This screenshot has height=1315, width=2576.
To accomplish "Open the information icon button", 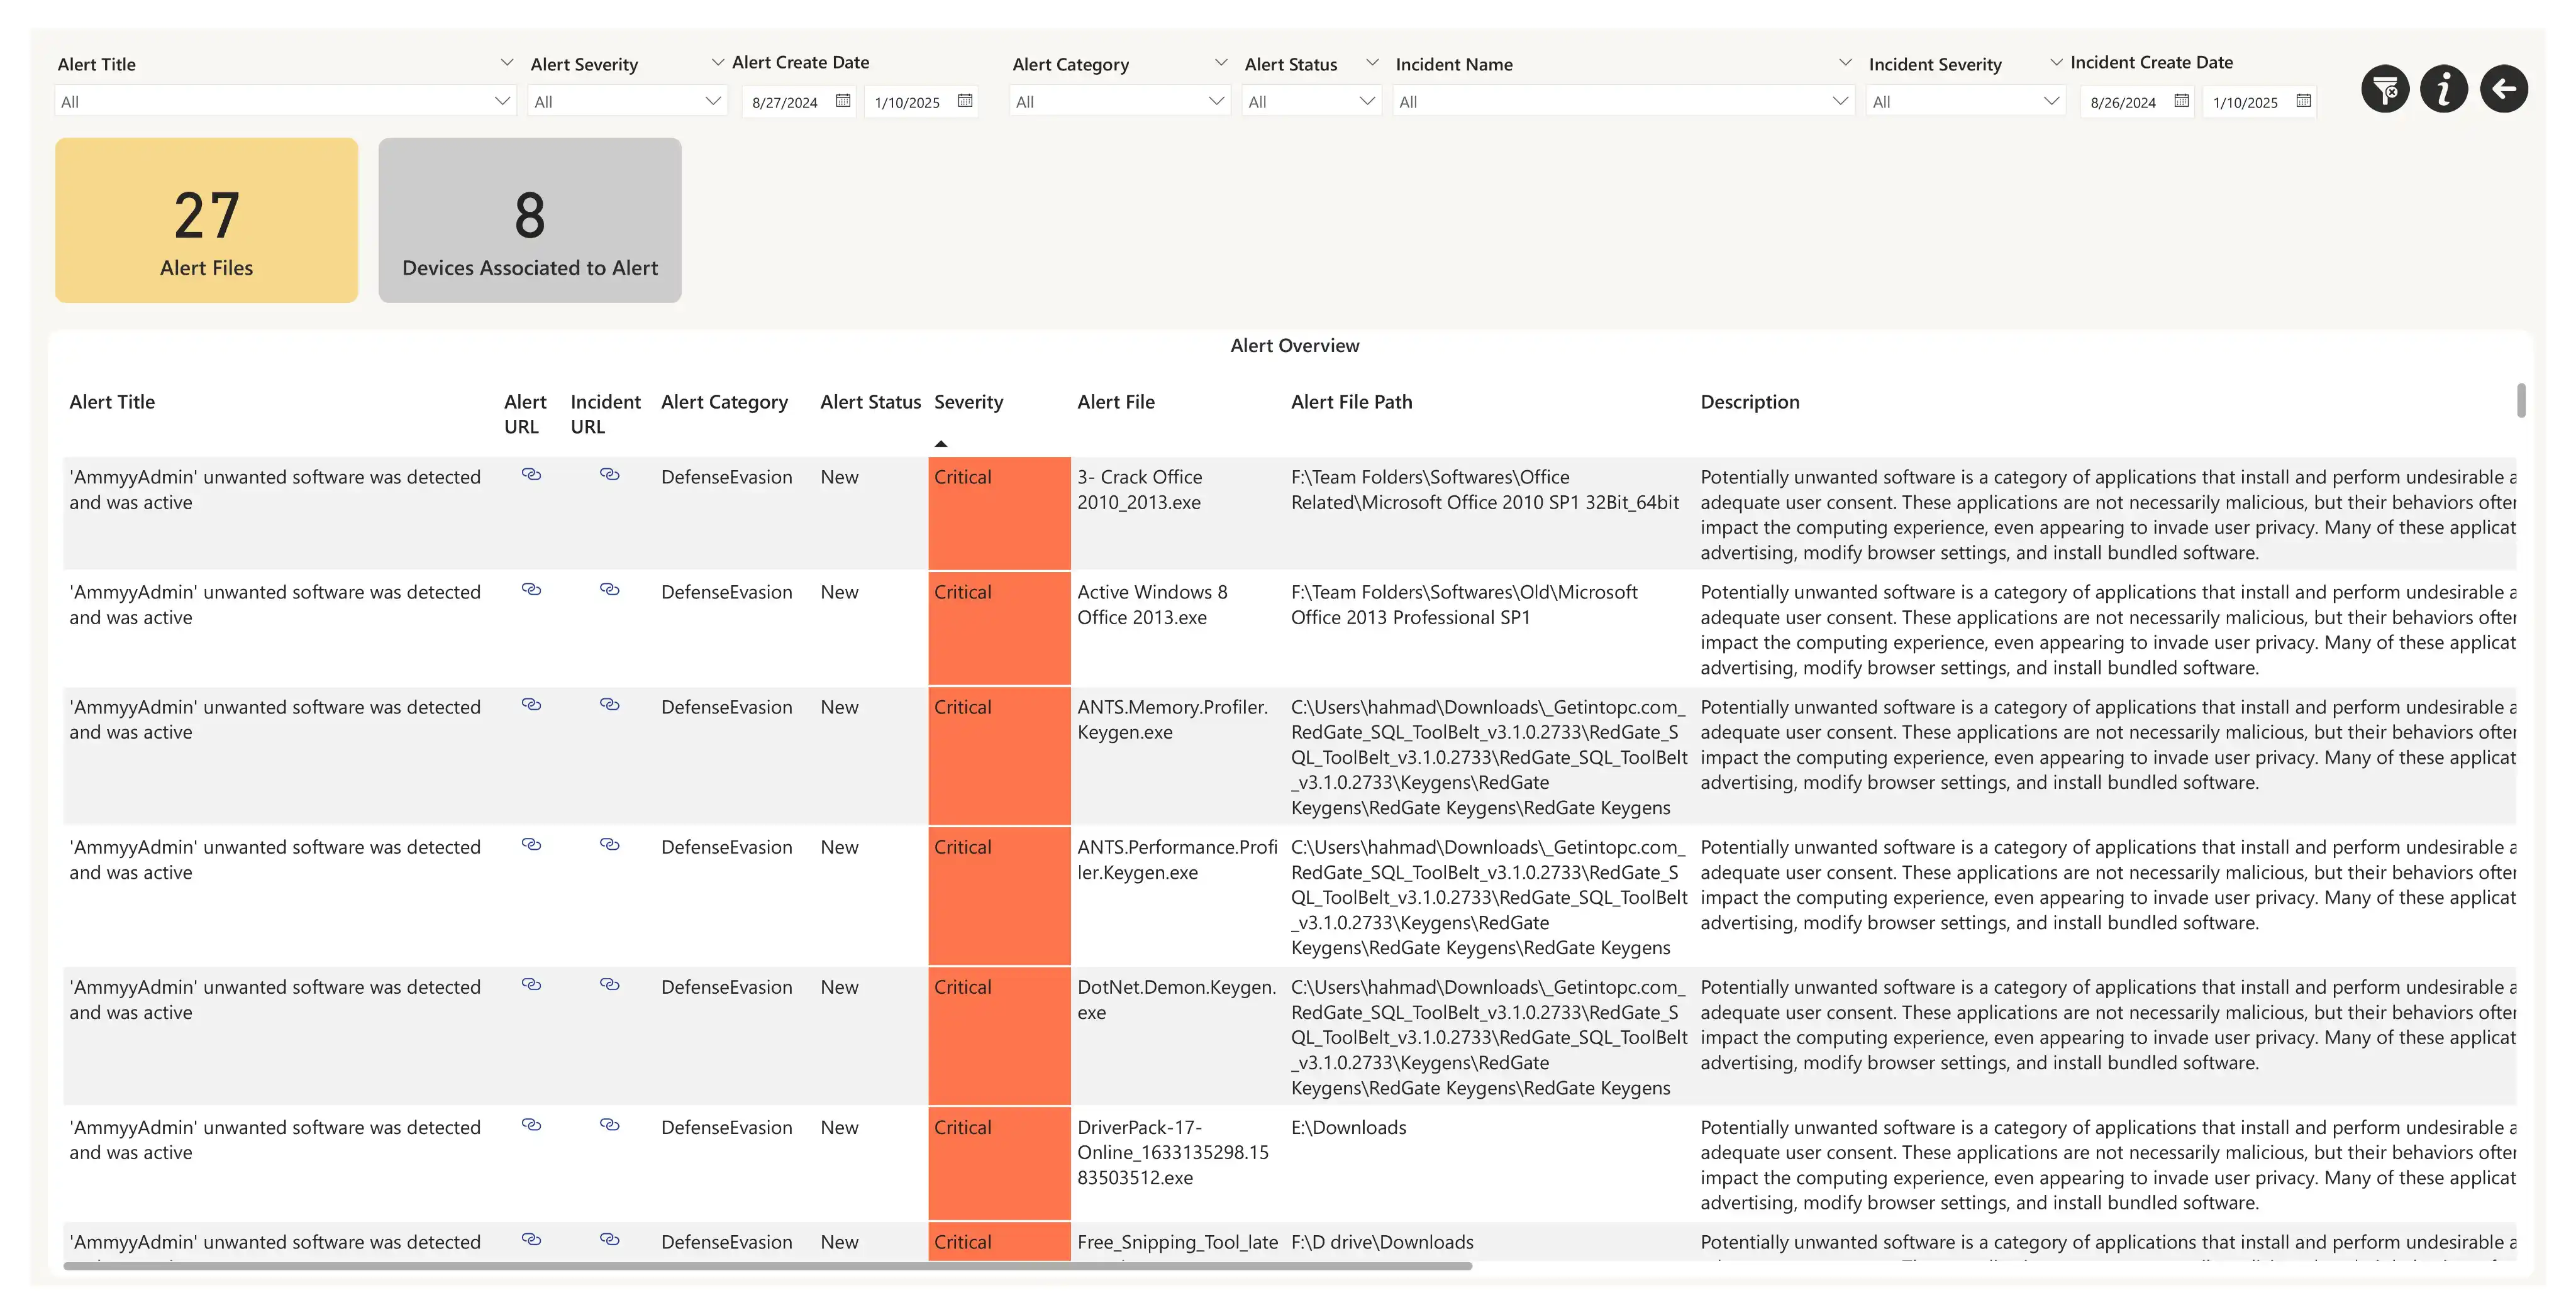I will 2443,90.
